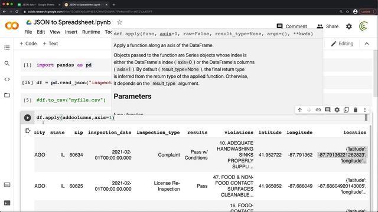Move the cell up with the arrow
Image resolution: width=378 pixels, height=212 pixels.
(x=299, y=110)
